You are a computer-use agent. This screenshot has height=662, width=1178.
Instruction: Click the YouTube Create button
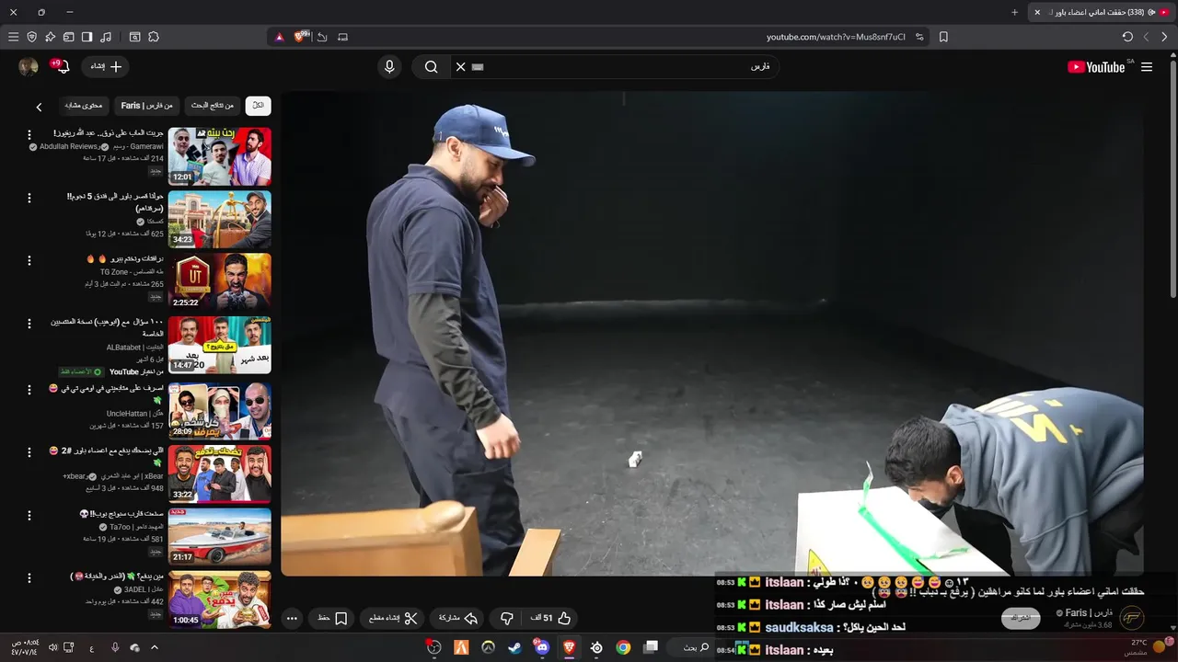click(x=106, y=66)
